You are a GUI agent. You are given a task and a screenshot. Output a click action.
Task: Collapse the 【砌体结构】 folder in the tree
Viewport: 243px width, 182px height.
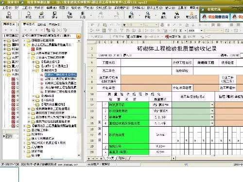pos(33,70)
